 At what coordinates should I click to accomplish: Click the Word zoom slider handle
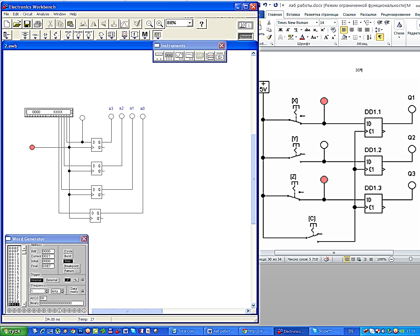coord(410,259)
